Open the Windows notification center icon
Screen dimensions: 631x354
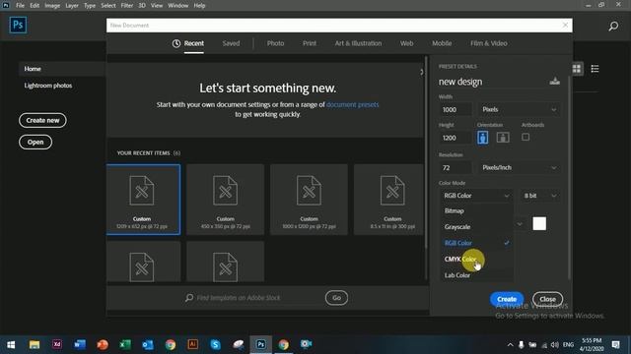click(615, 344)
